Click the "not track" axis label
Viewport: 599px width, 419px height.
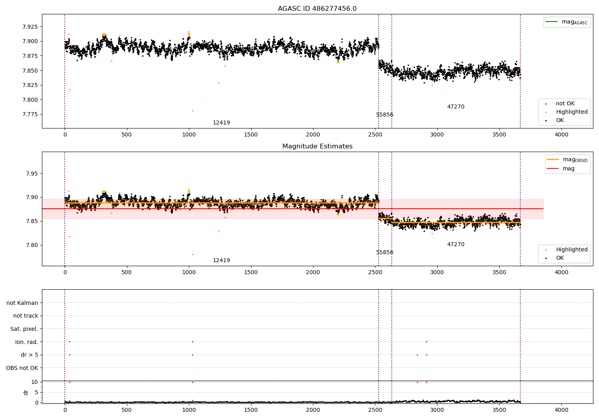(x=26, y=316)
